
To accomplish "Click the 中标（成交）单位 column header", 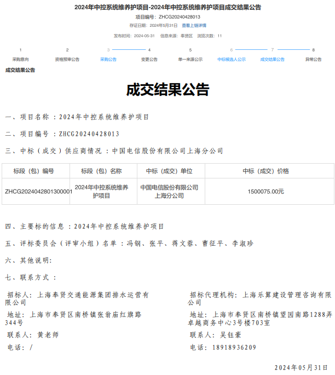I will pyautogui.click(x=169, y=171).
